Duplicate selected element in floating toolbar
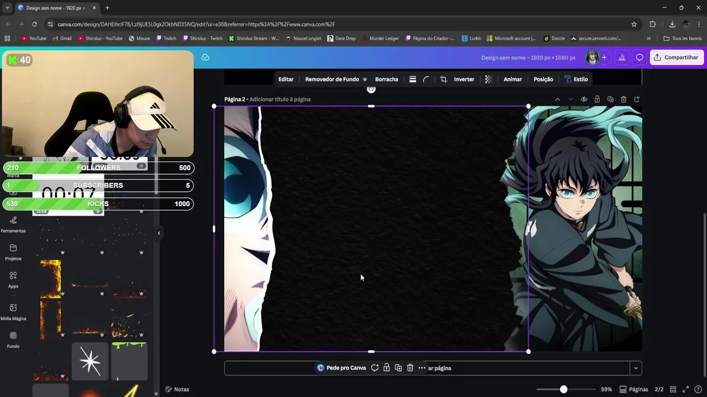 398,368
